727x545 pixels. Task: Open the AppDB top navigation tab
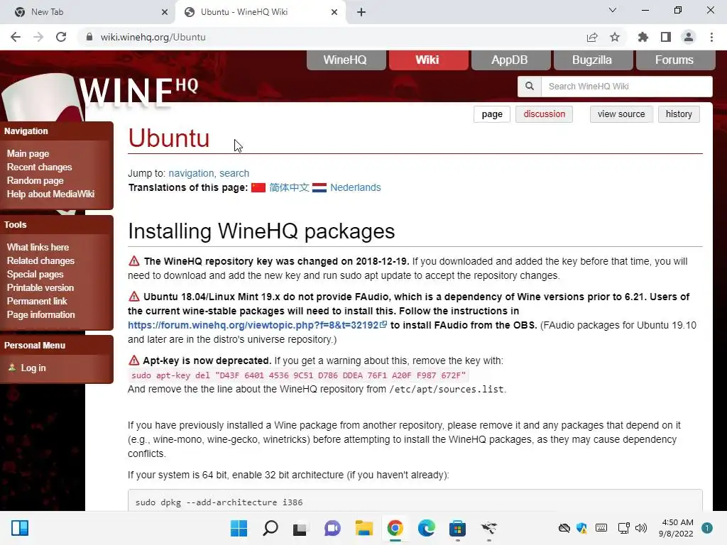[510, 60]
